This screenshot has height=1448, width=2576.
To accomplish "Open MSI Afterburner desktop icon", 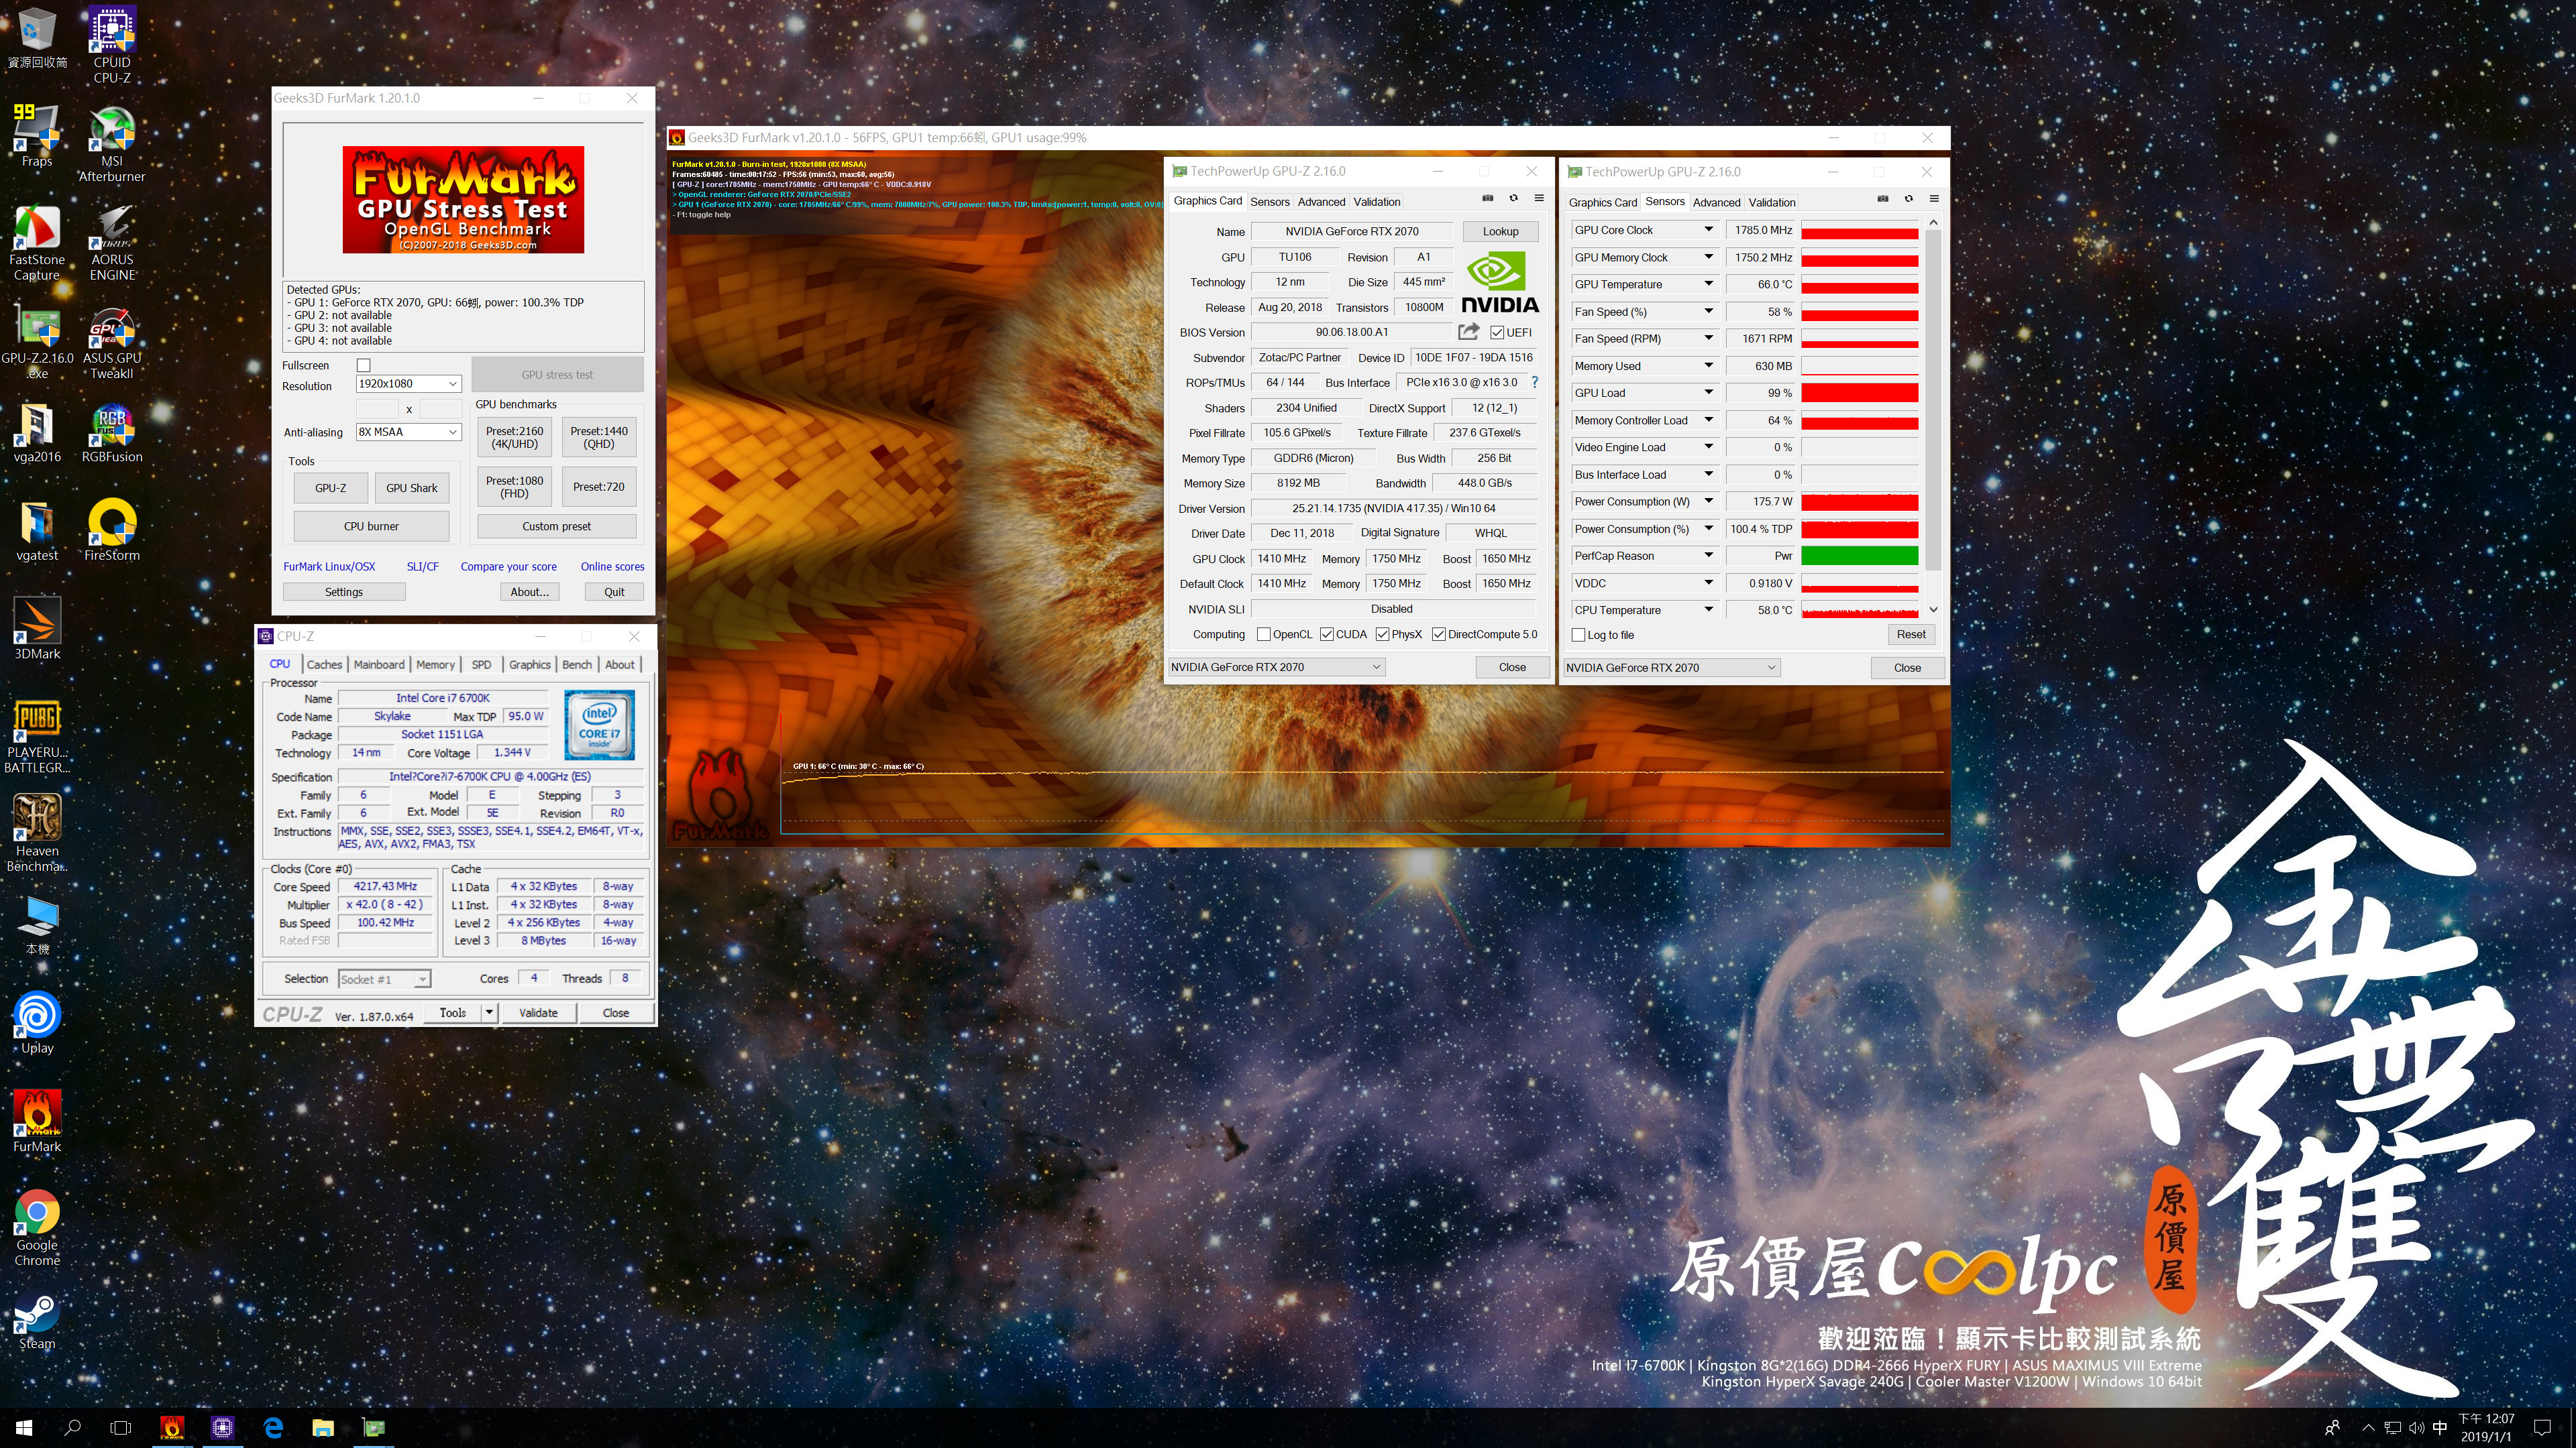I will pos(112,143).
